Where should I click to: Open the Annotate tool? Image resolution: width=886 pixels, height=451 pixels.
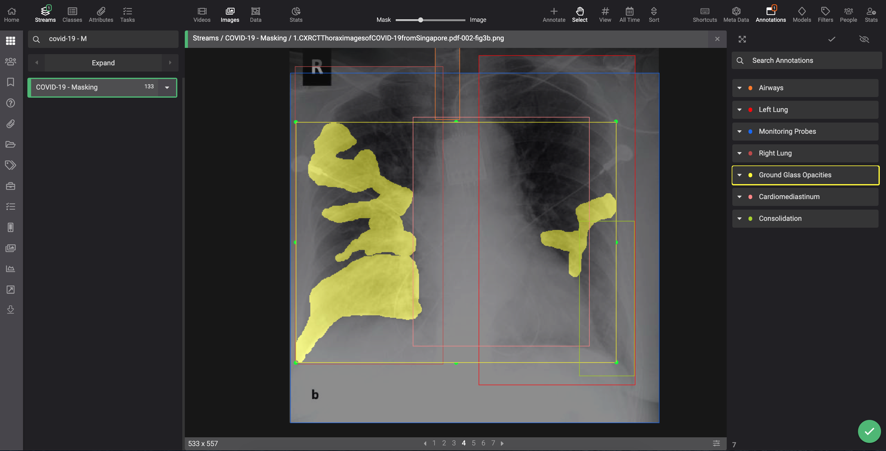(x=553, y=15)
